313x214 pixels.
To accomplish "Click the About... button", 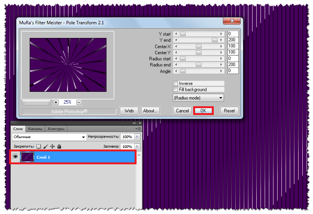I will 150,111.
